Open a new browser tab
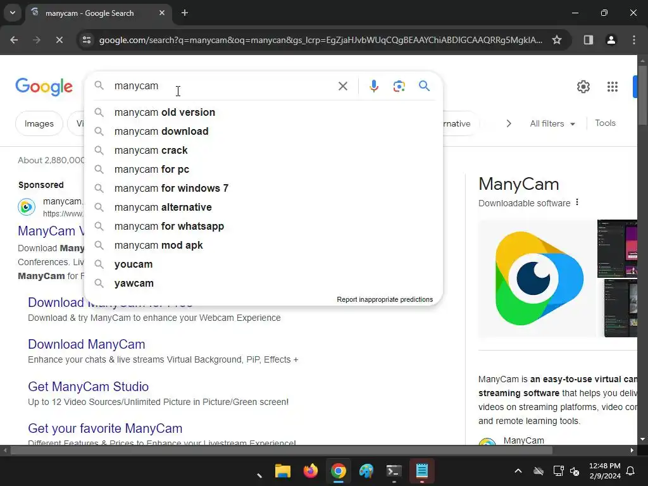This screenshot has height=486, width=648. point(185,13)
